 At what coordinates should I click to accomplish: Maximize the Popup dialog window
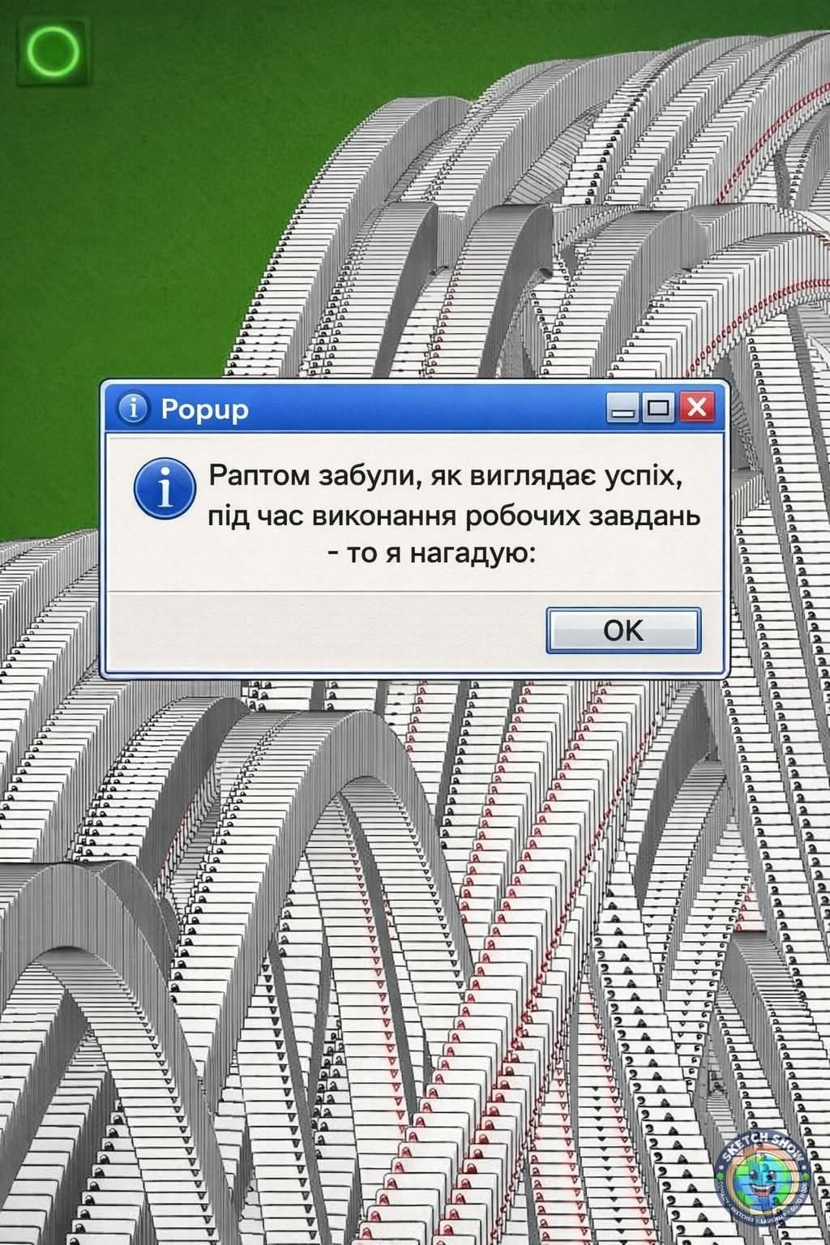tap(659, 409)
